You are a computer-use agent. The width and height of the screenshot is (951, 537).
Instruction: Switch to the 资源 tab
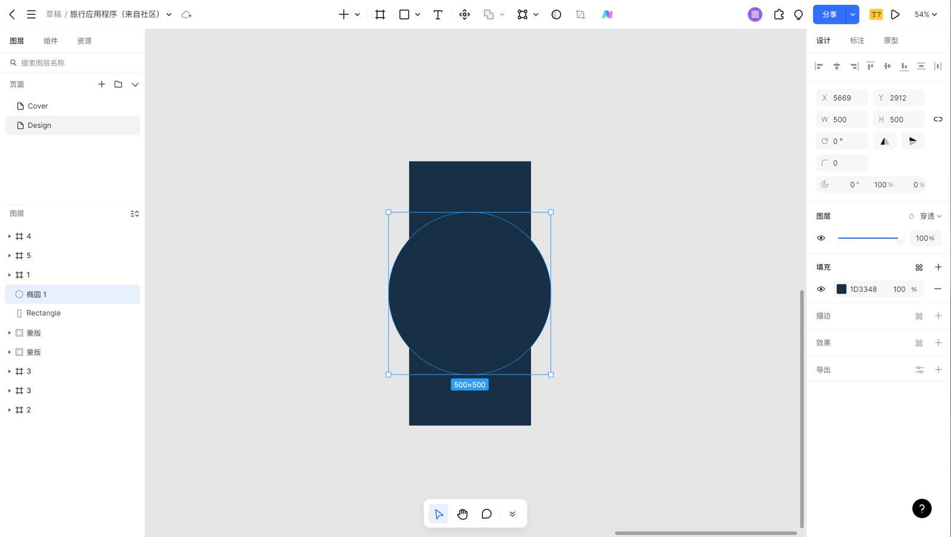84,41
